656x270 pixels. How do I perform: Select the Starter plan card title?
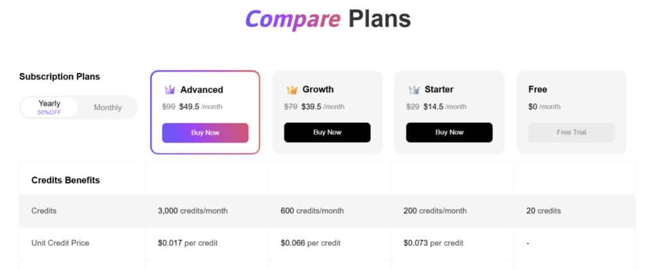439,90
